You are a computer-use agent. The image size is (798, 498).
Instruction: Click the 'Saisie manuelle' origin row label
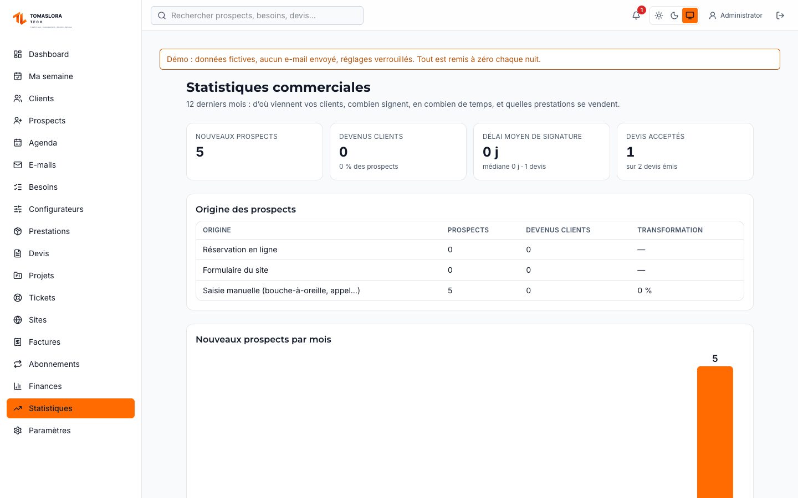point(282,290)
